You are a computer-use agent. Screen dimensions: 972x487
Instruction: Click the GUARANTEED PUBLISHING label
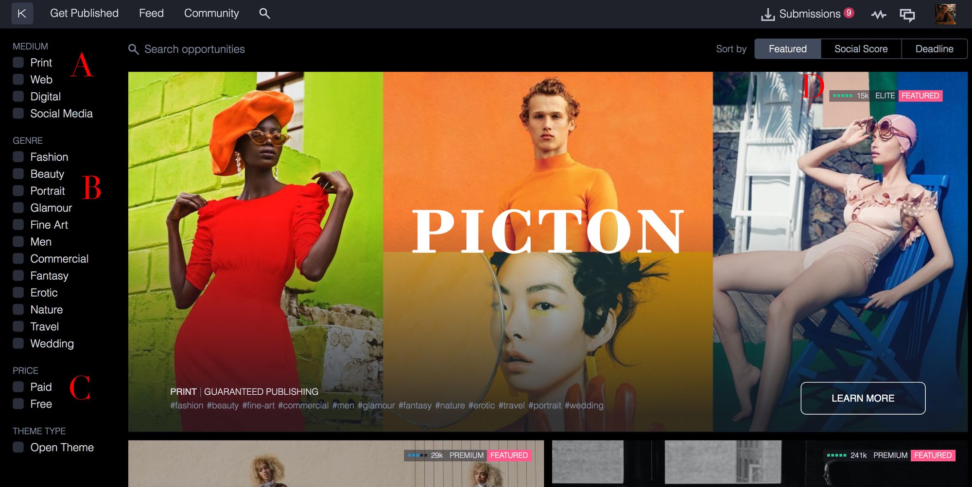[261, 391]
